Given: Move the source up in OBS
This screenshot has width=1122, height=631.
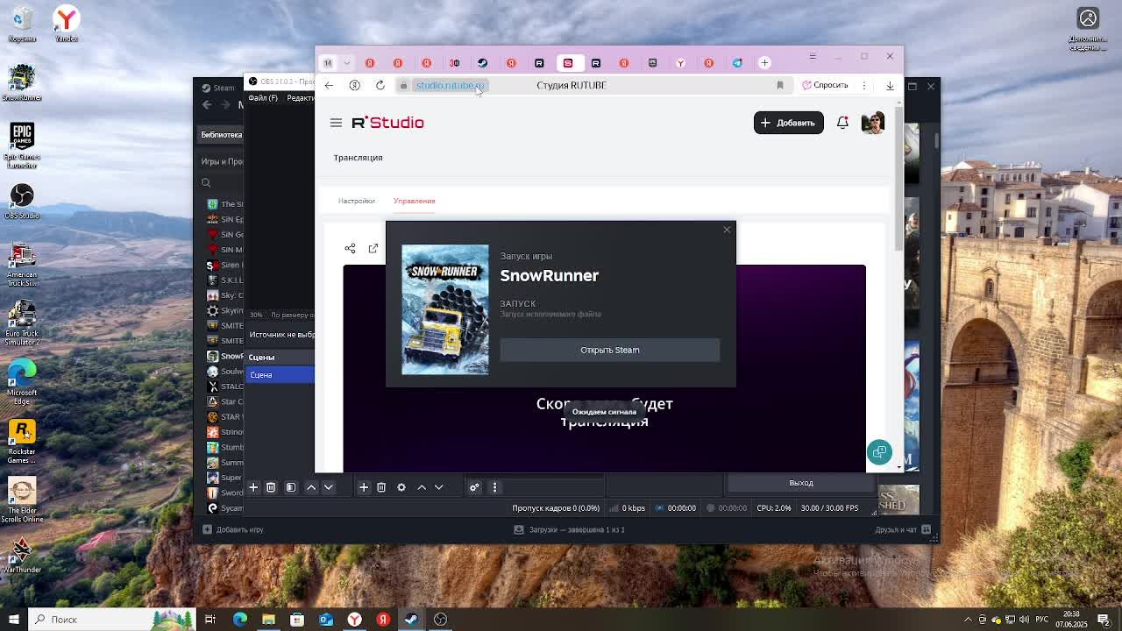Looking at the screenshot, I should coord(422,487).
